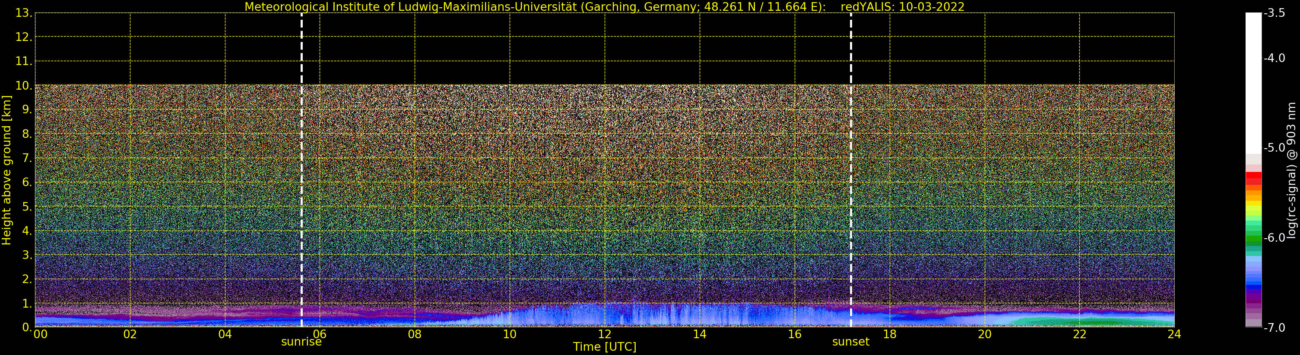Click the '24' time tick label
This screenshot has height=355, width=1300.
(x=1174, y=334)
